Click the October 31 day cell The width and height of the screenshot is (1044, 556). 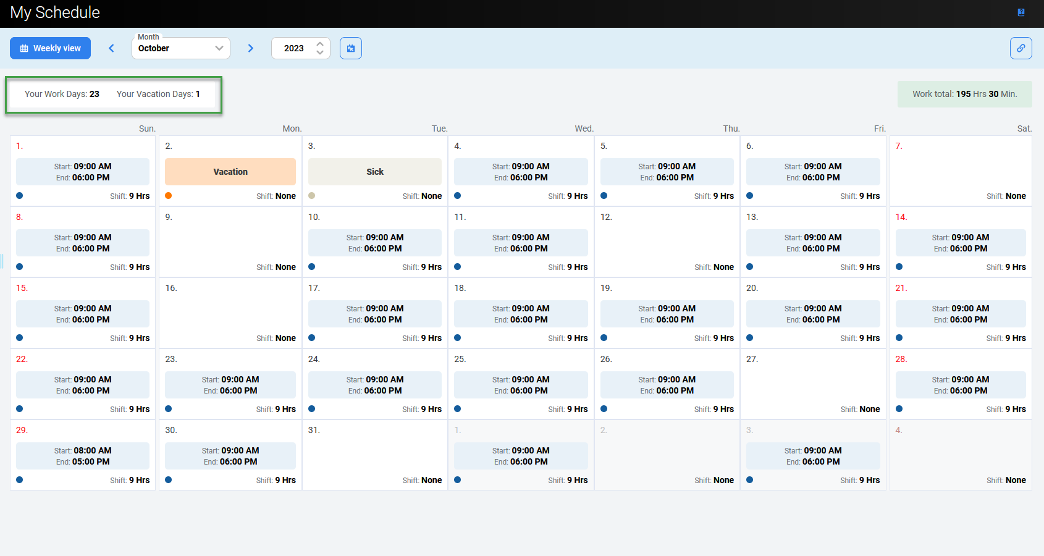click(x=375, y=455)
